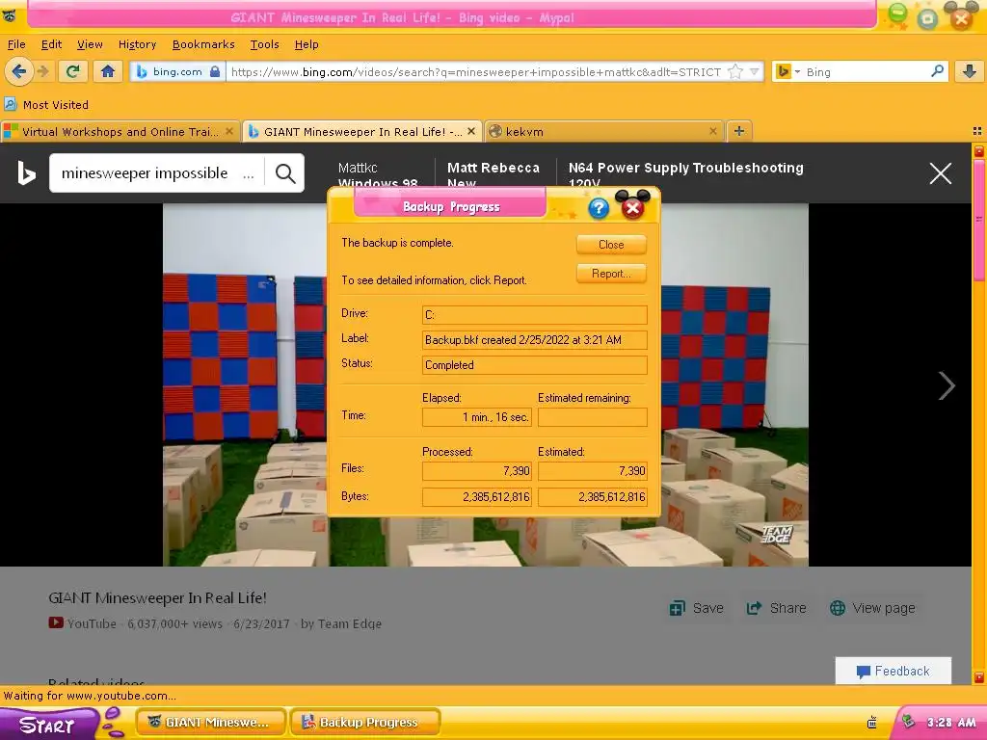Click the Drive field showing C:

pyautogui.click(x=534, y=315)
